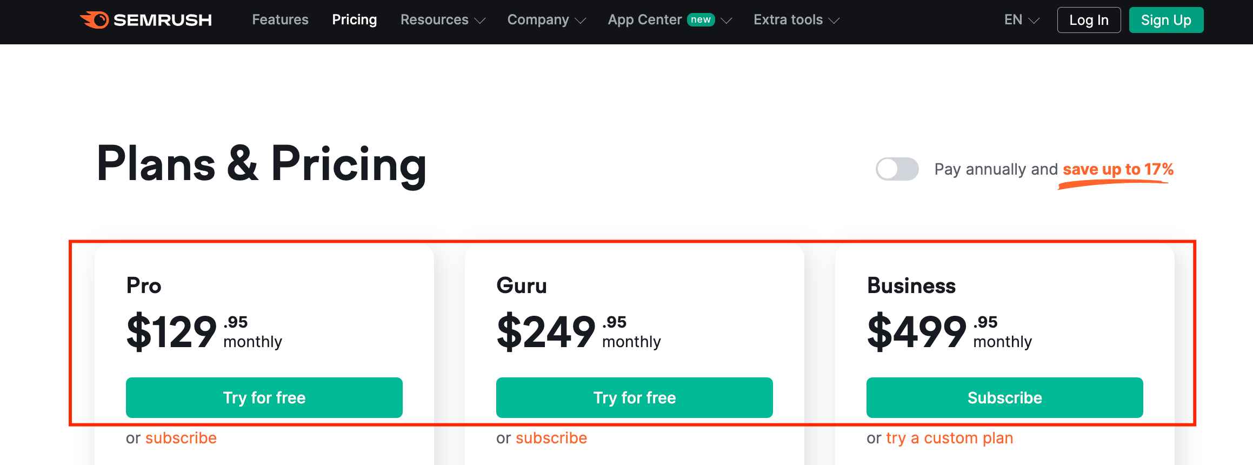Image resolution: width=1253 pixels, height=465 pixels.
Task: Start Pro plan with Try for free
Action: tap(264, 397)
